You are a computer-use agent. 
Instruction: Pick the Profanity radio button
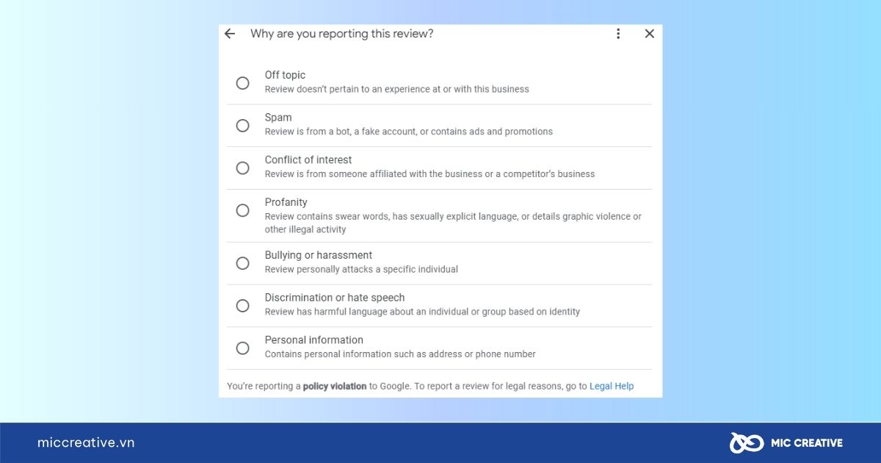point(242,210)
